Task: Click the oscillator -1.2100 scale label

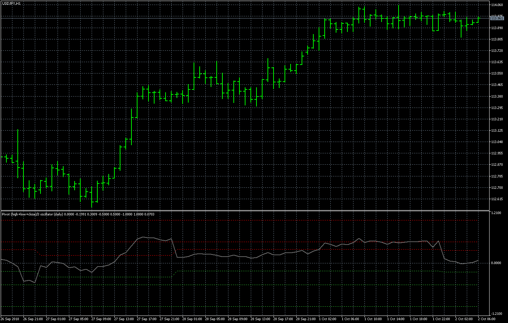Action: point(496,314)
